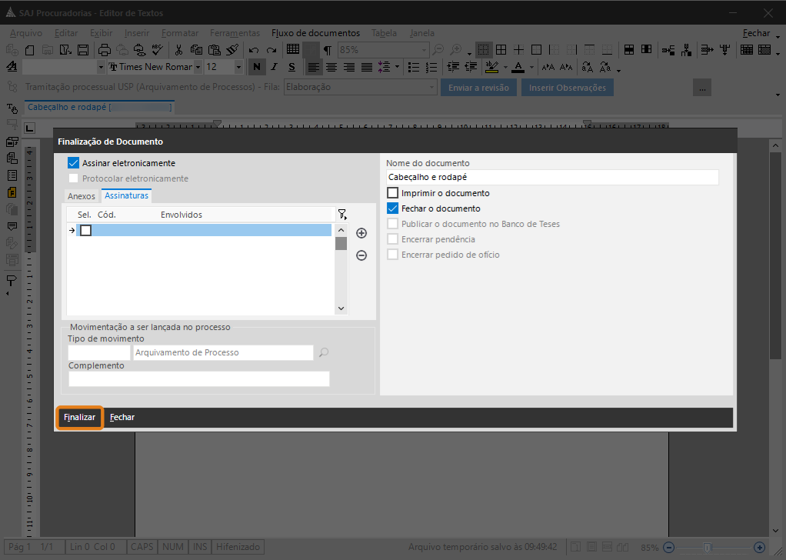Image resolution: width=786 pixels, height=560 pixels.
Task: Open the filter icon above signatures list
Action: [x=342, y=215]
